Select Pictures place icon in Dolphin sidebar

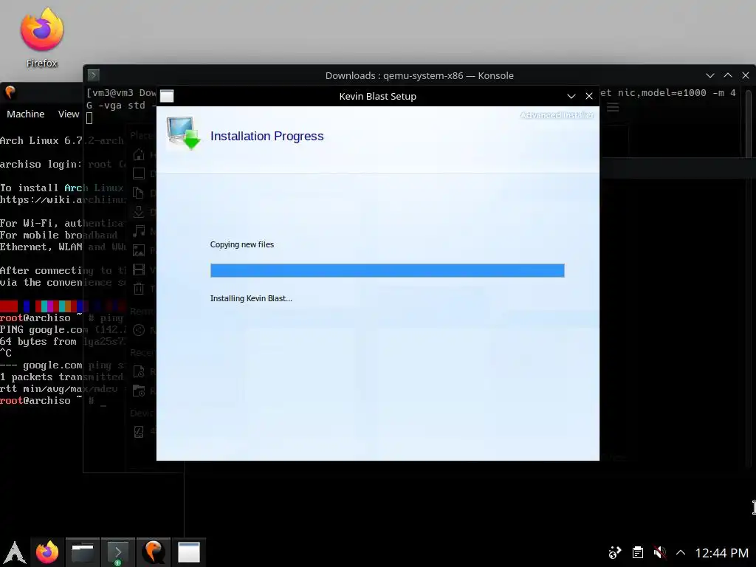tap(139, 250)
